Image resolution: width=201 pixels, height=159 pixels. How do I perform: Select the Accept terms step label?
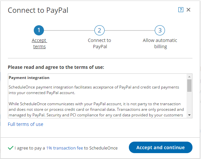39,44
